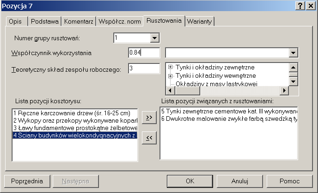Viewport: 318px width, 193px height.
Task: Open the Podstawa tab
Action: click(45, 22)
